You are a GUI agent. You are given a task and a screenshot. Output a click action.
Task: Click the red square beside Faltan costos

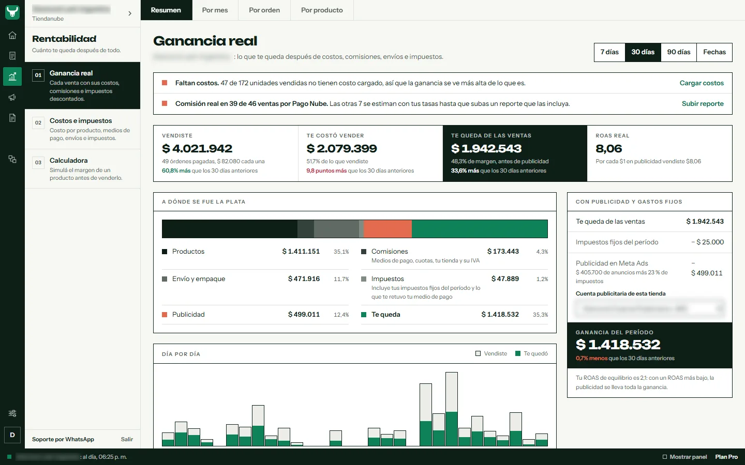[165, 83]
